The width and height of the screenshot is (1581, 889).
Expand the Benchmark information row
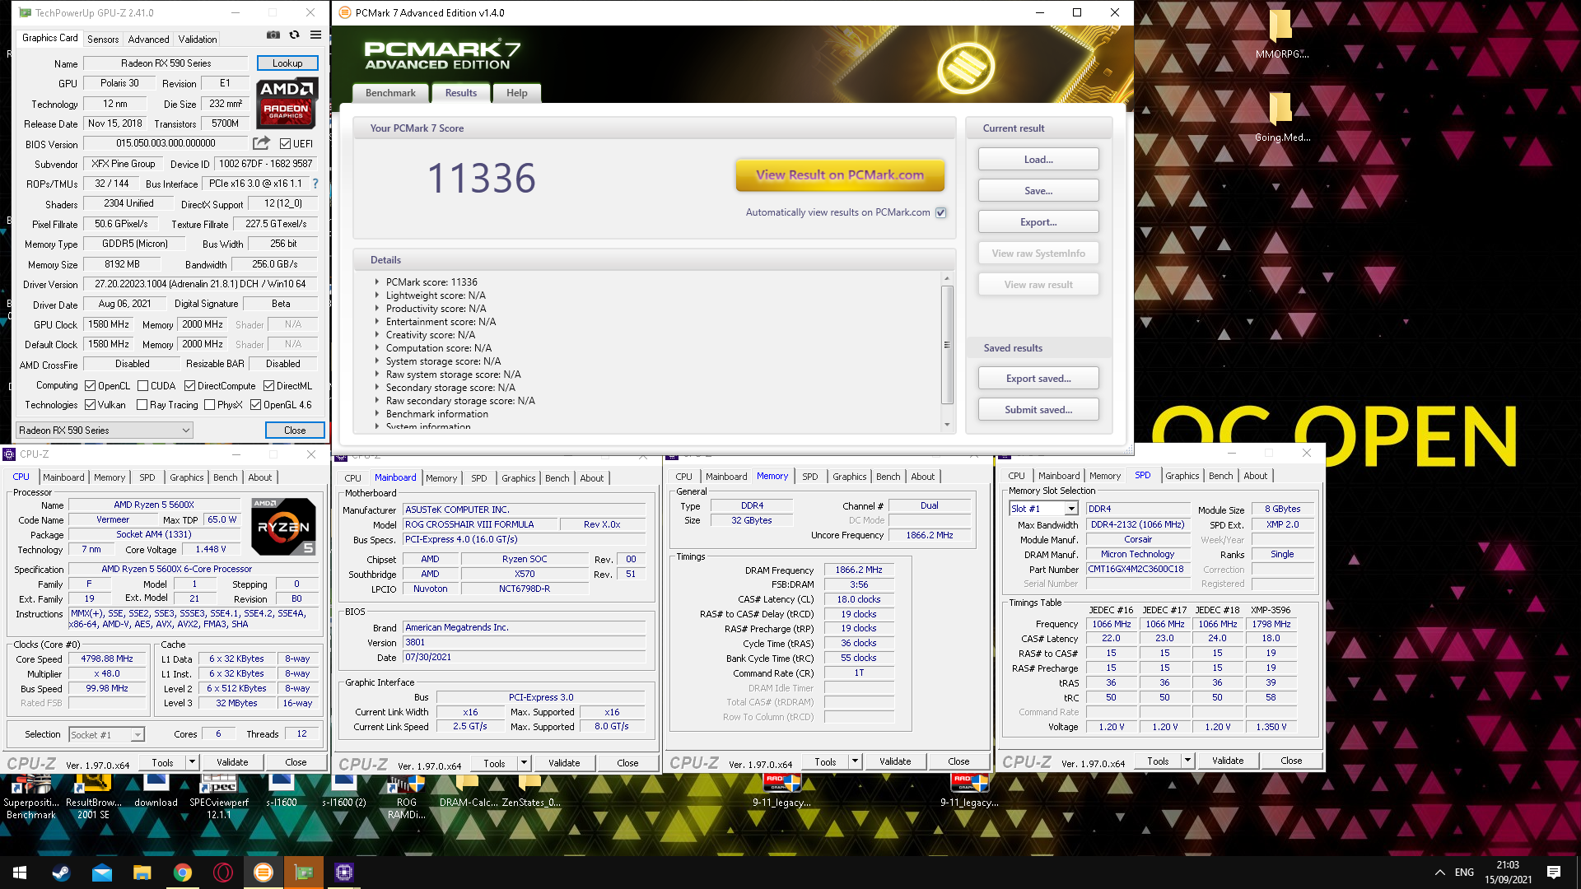point(378,414)
